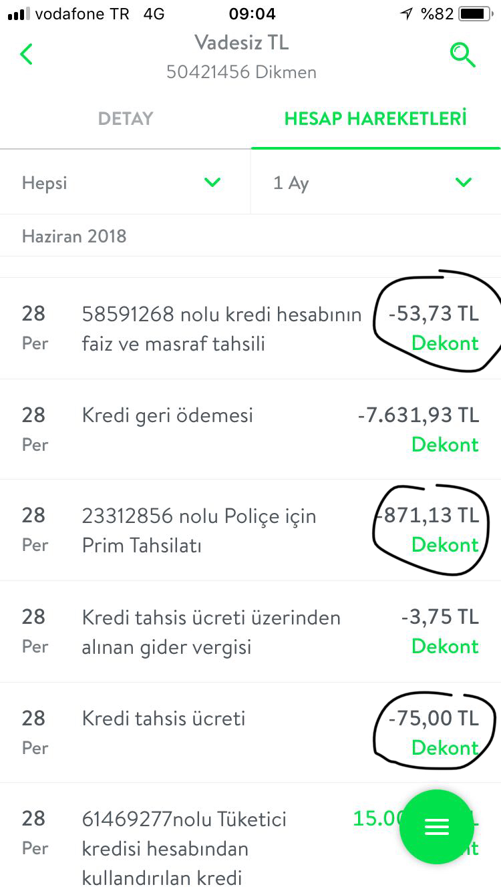This screenshot has height=891, width=501.
Task: Open Dekont for Kredi tahsis ücreti -75,00 TL
Action: [445, 748]
